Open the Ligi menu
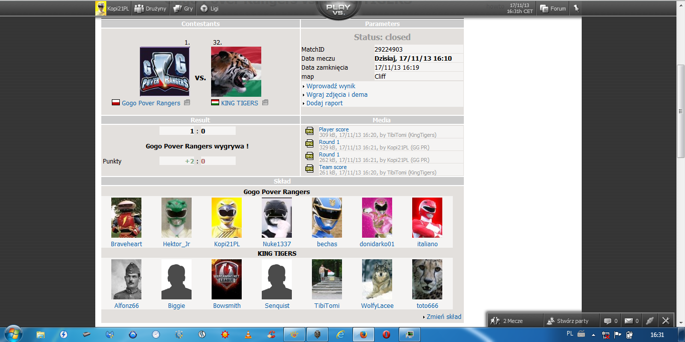The height and width of the screenshot is (342, 685). click(x=209, y=9)
